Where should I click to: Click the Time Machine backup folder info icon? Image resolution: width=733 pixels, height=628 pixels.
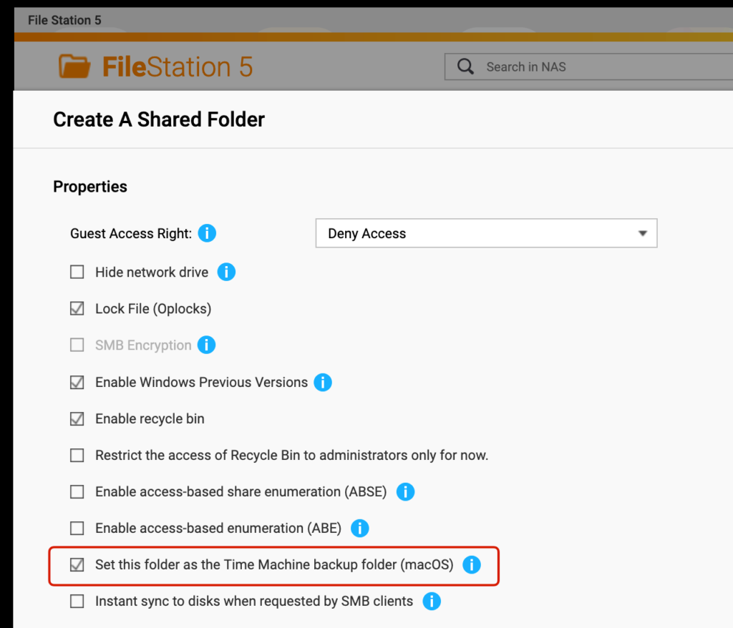click(472, 564)
